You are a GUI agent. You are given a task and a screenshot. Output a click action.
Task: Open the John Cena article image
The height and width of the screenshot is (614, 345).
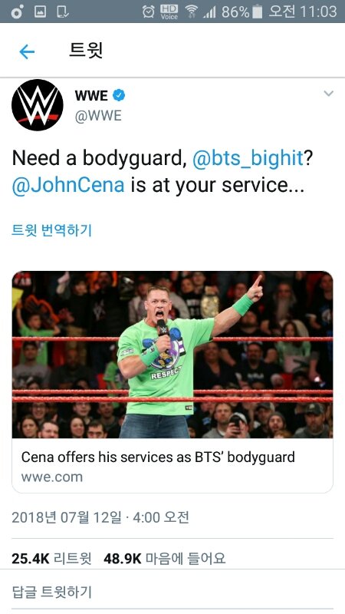172,355
